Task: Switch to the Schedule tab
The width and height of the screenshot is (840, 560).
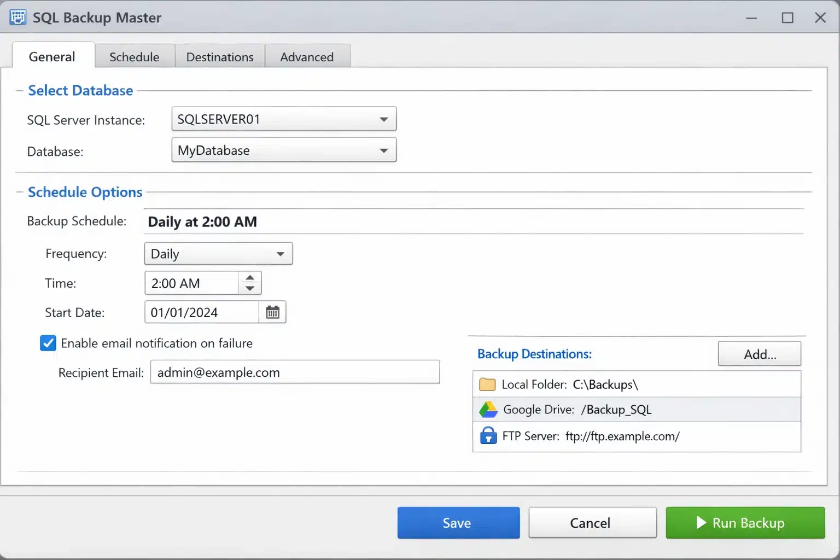Action: [x=134, y=56]
